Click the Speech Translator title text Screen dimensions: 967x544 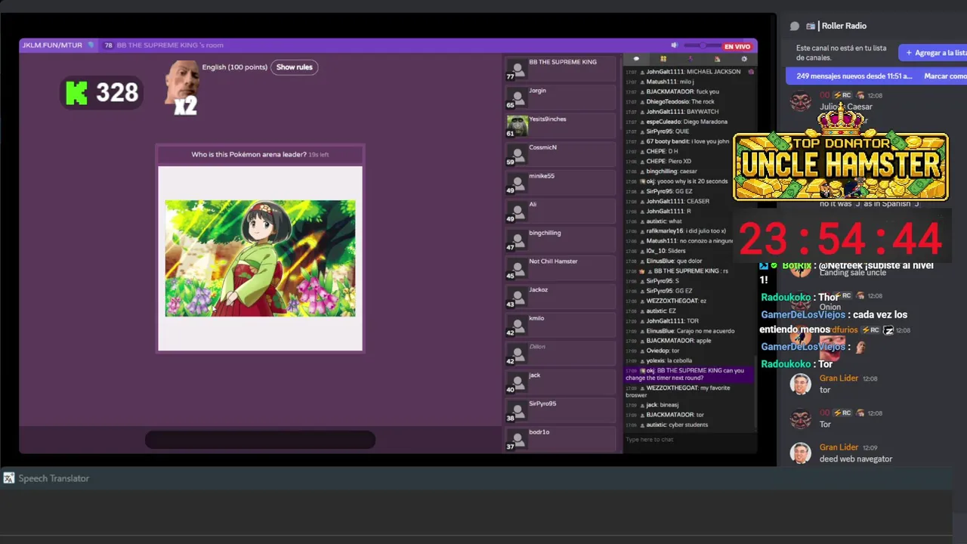54,478
